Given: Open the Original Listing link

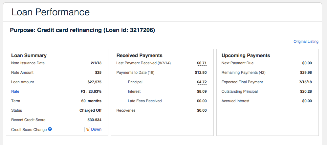Looking at the screenshot, I should (306, 41).
